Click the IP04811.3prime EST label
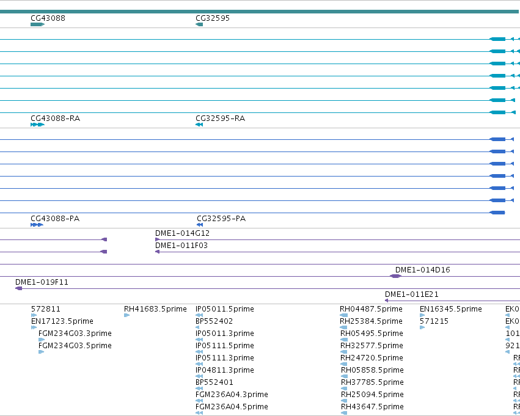This screenshot has width=520, height=416. tap(225, 370)
